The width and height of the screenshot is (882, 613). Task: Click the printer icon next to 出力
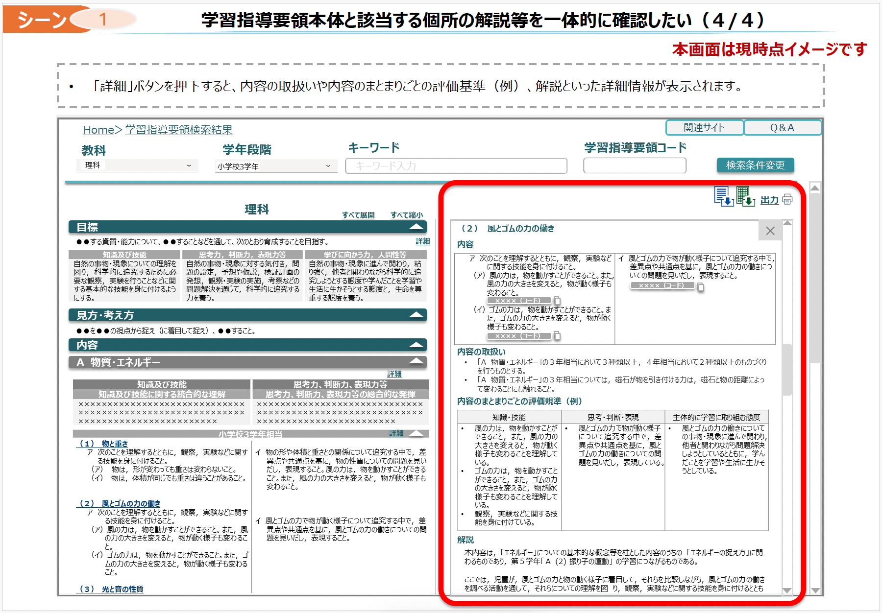click(787, 199)
